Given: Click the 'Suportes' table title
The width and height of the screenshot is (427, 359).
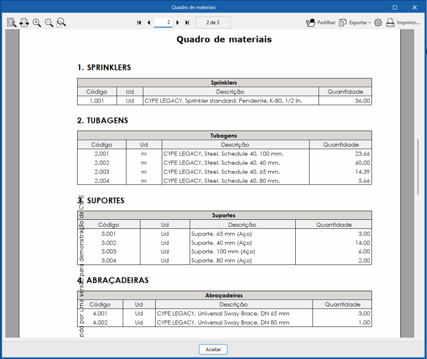Looking at the screenshot, I should pyautogui.click(x=224, y=216).
